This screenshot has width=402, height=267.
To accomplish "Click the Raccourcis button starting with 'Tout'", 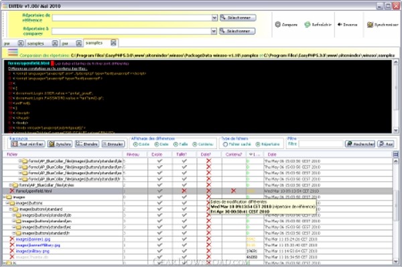I will point(28,144).
